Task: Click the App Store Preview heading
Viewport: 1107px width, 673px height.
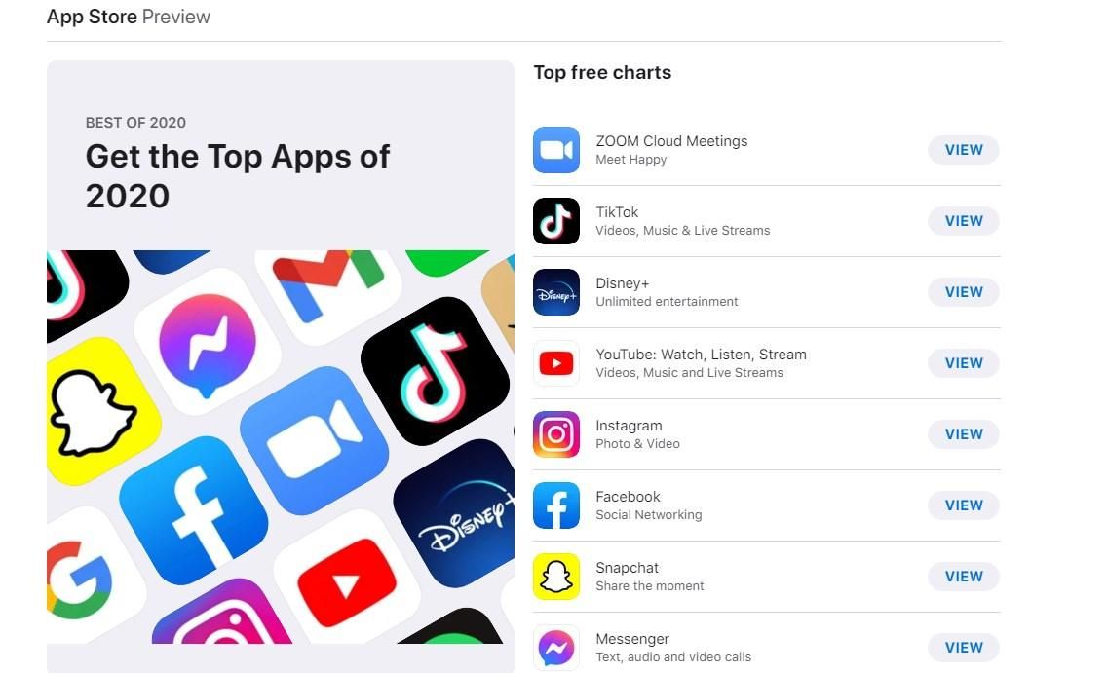Action: [129, 17]
